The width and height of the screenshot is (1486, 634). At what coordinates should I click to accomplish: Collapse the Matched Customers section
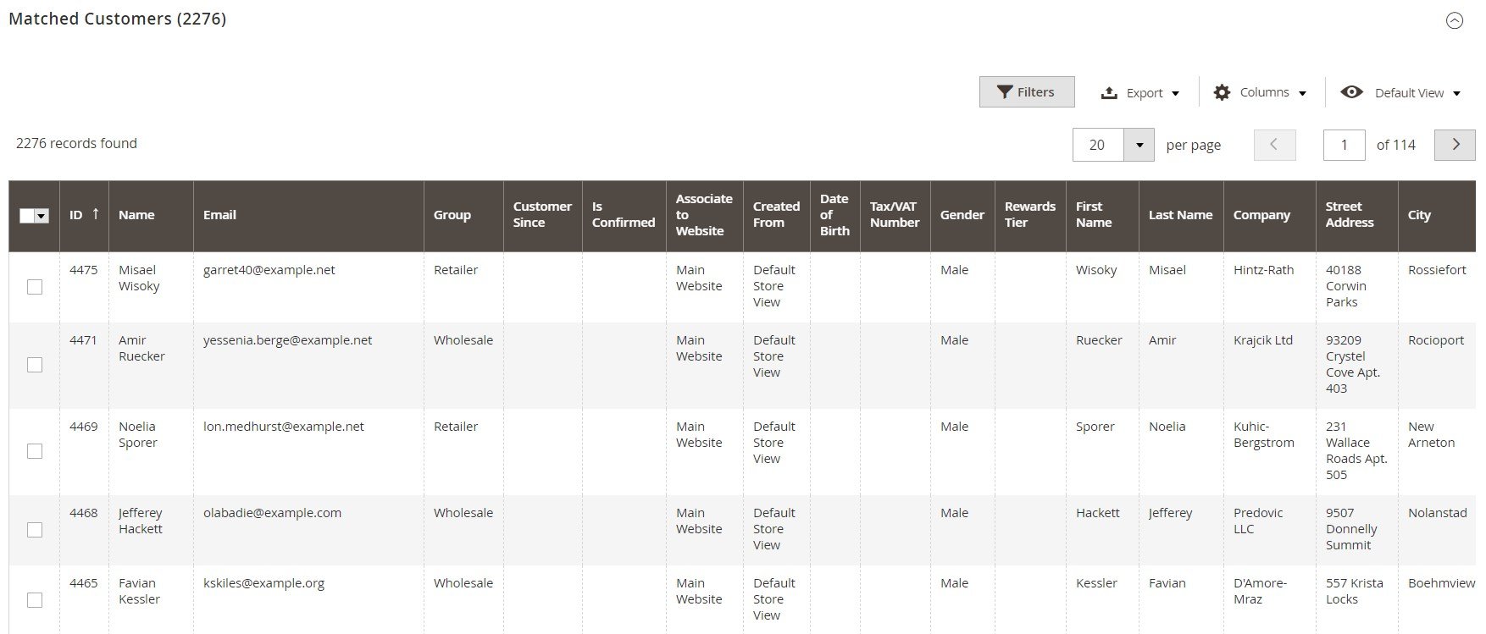point(1454,21)
